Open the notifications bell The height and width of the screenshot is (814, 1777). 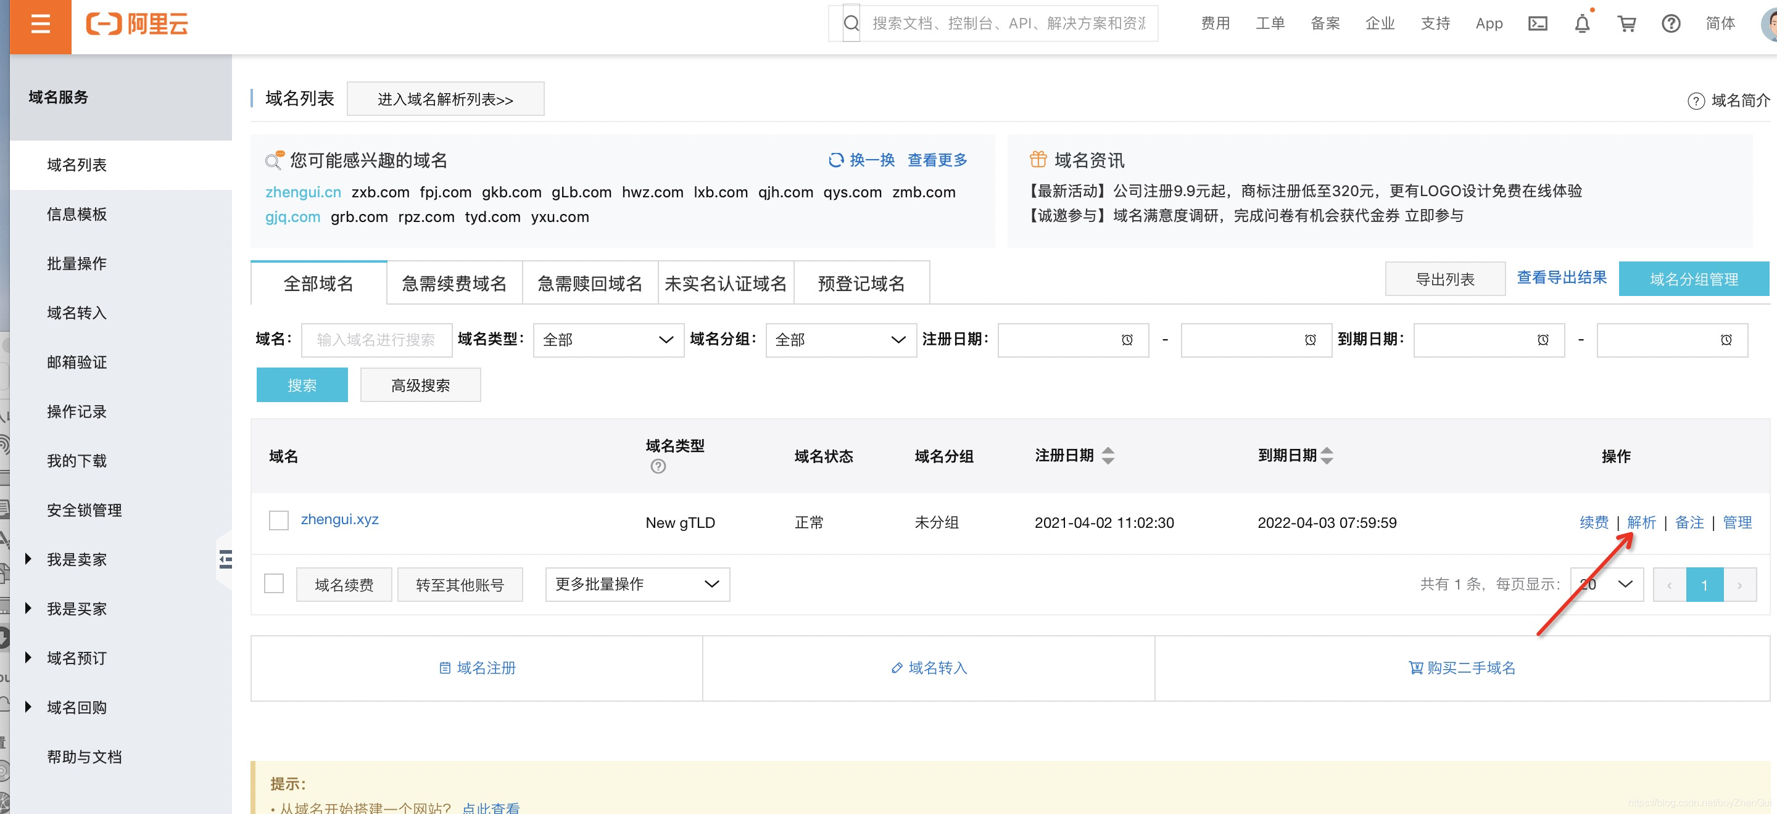pyautogui.click(x=1582, y=24)
